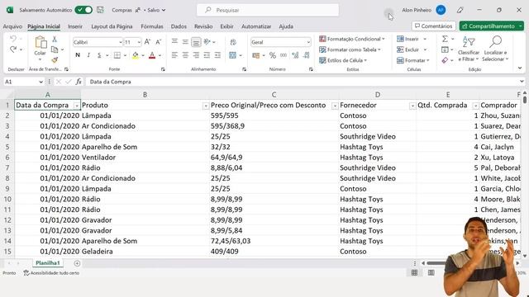Screen dimensions: 529x297
Task: Click the AutoSum sigma icon
Action: coord(445,39)
